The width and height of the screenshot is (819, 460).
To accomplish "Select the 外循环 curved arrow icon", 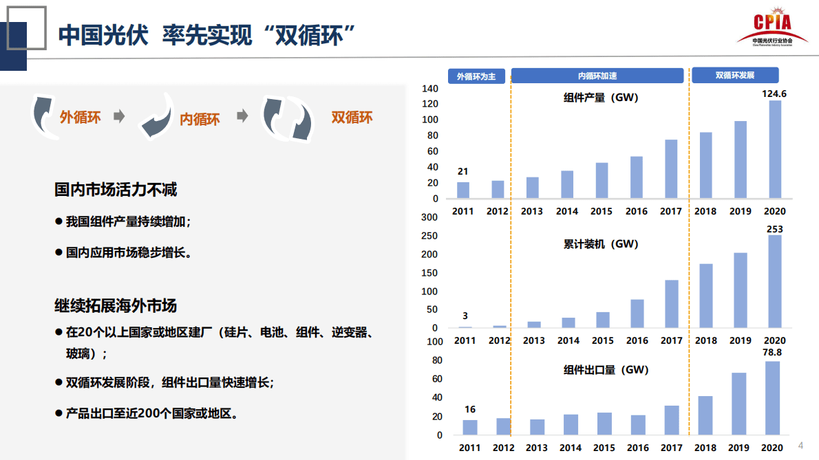I will click(43, 116).
